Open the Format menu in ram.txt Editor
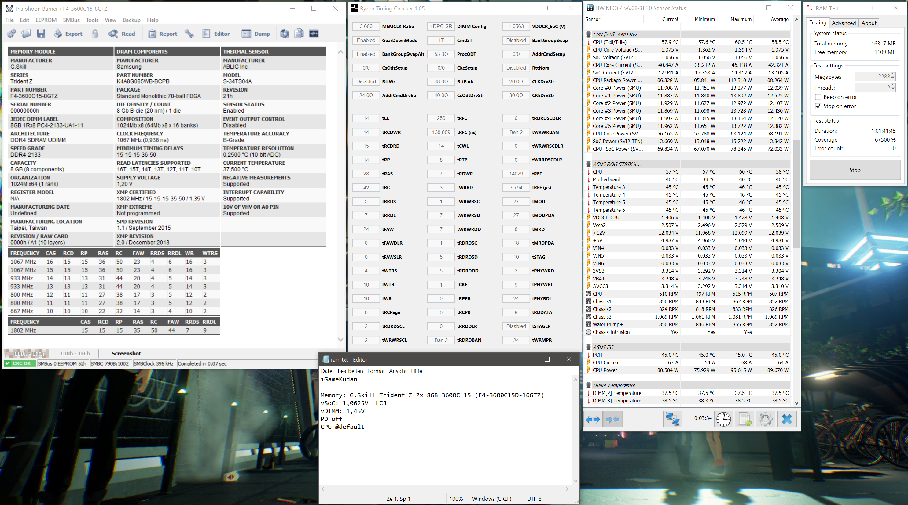This screenshot has width=908, height=505. point(376,371)
